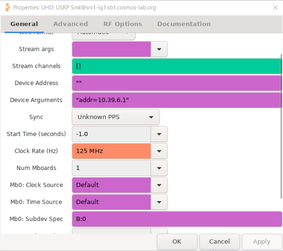The width and height of the screenshot is (283, 251).
Task: Expand the Start Time dropdown arrow
Action: tap(159, 134)
